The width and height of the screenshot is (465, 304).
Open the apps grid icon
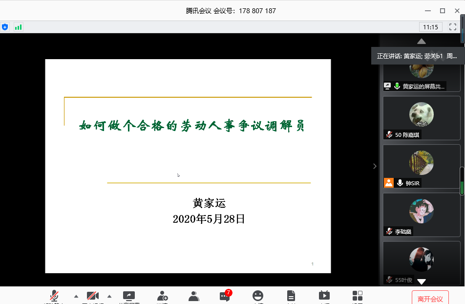(x=358, y=296)
